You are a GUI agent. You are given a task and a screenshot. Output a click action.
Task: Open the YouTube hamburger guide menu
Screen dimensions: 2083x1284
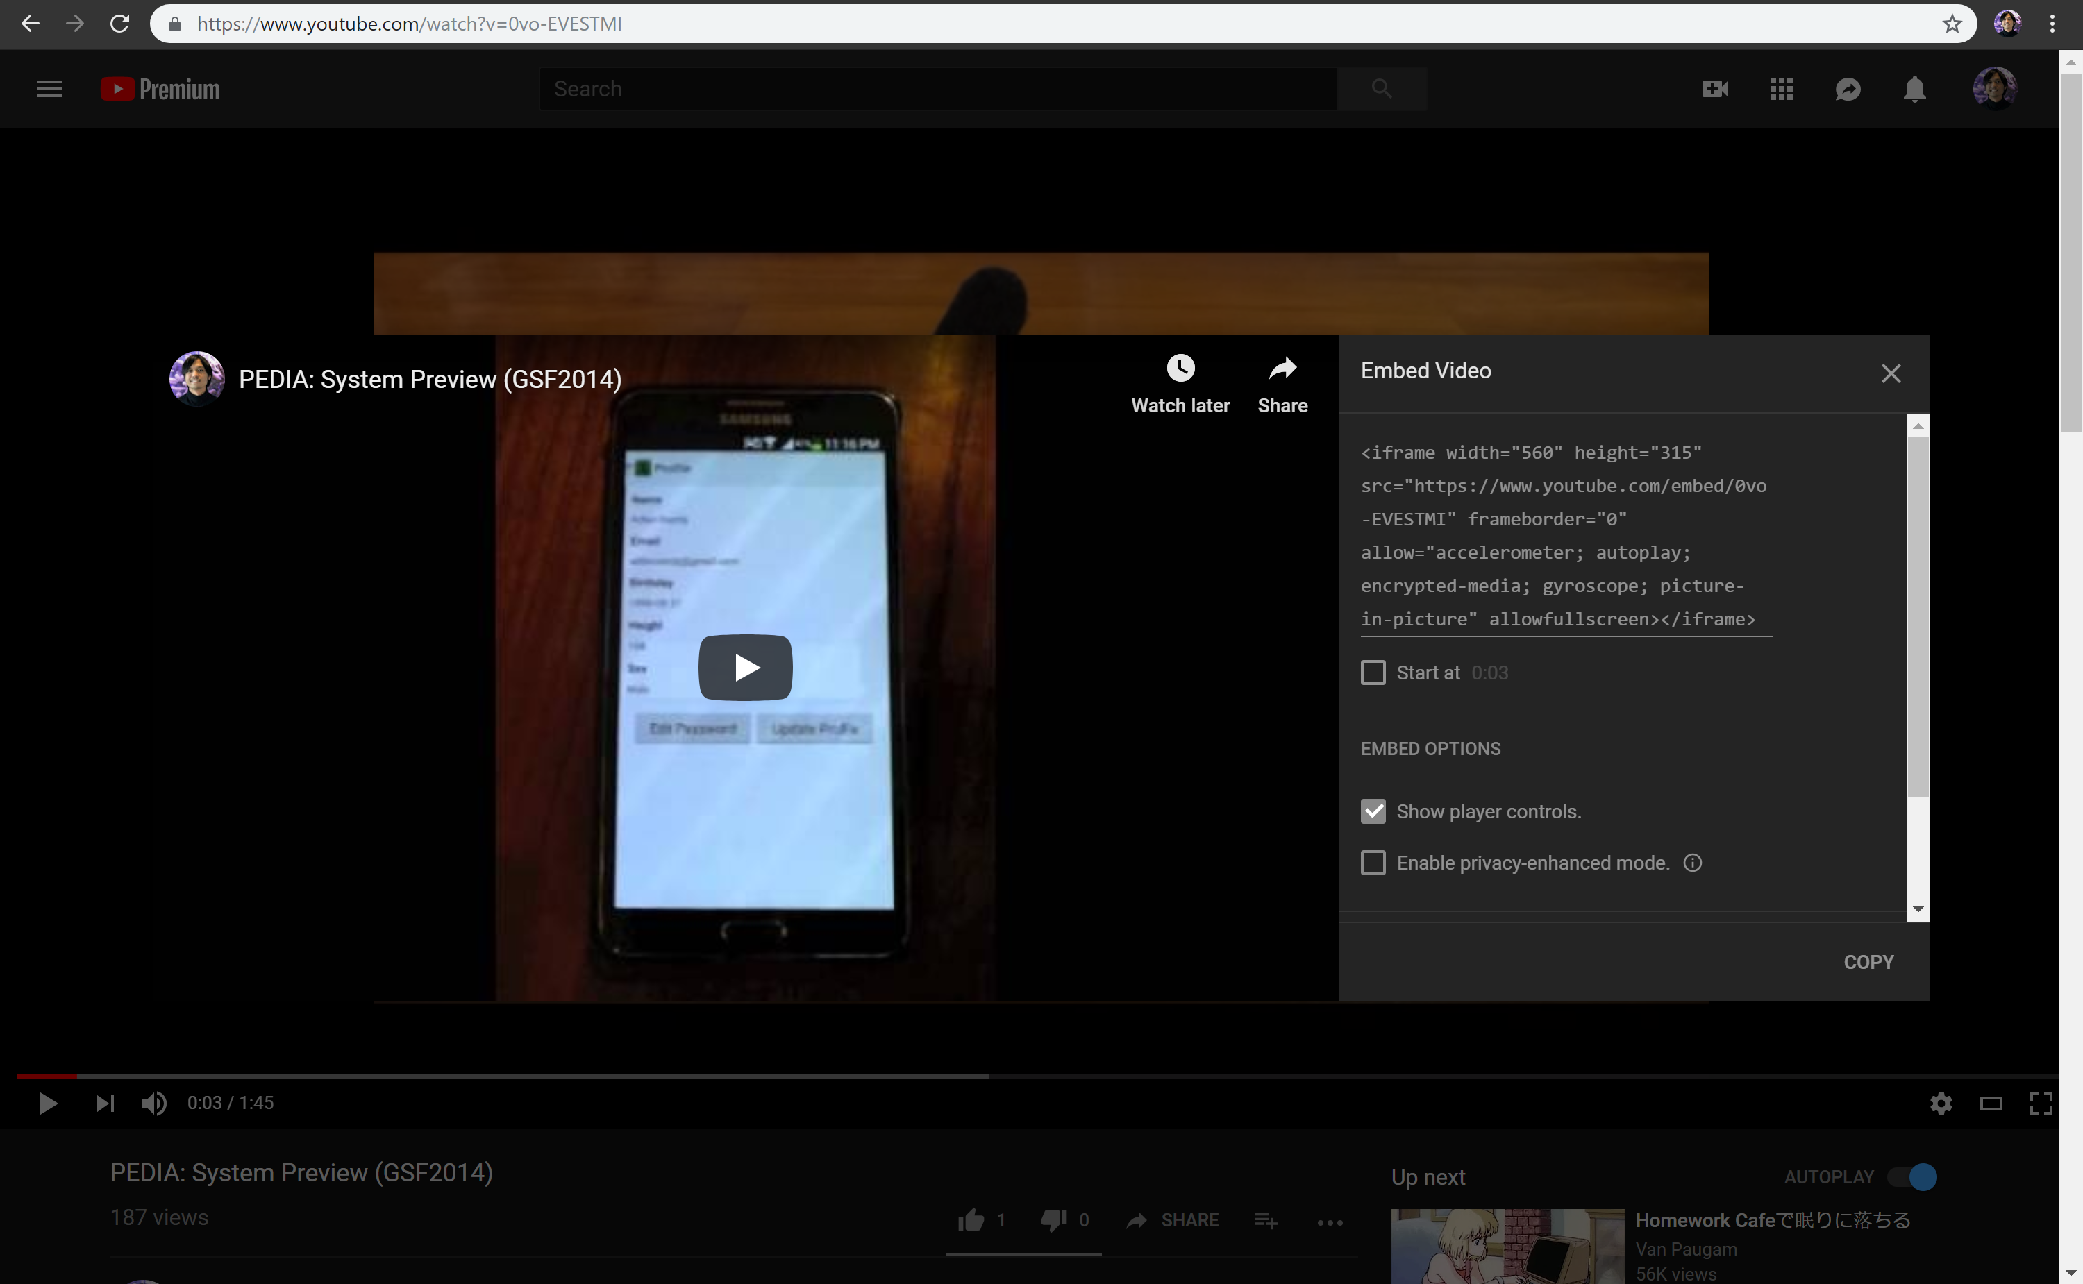pyautogui.click(x=50, y=89)
